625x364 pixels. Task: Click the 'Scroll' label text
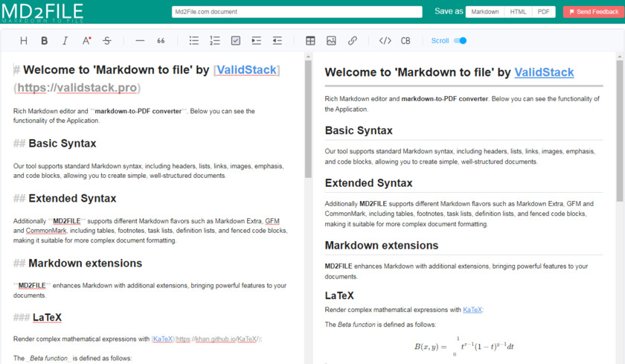(440, 41)
